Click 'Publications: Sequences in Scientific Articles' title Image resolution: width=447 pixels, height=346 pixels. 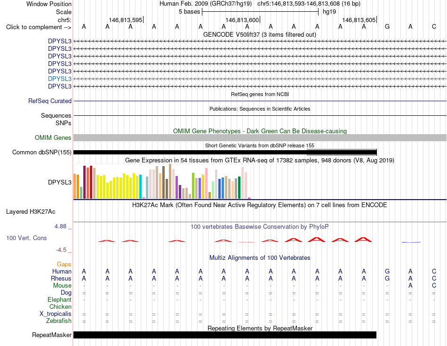(260, 109)
